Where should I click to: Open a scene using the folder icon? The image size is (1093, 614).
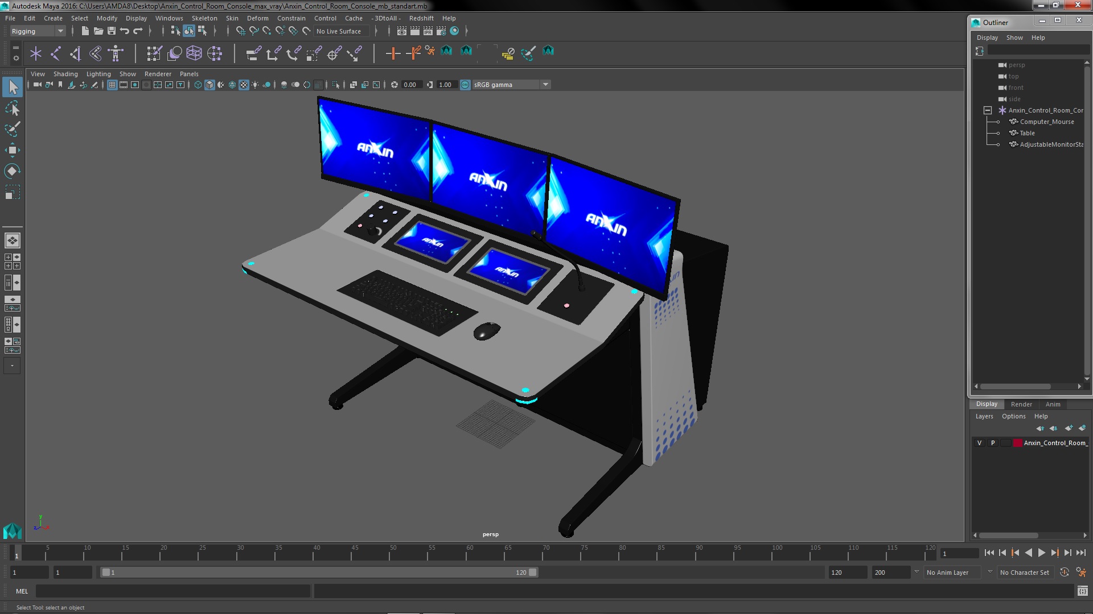98,31
